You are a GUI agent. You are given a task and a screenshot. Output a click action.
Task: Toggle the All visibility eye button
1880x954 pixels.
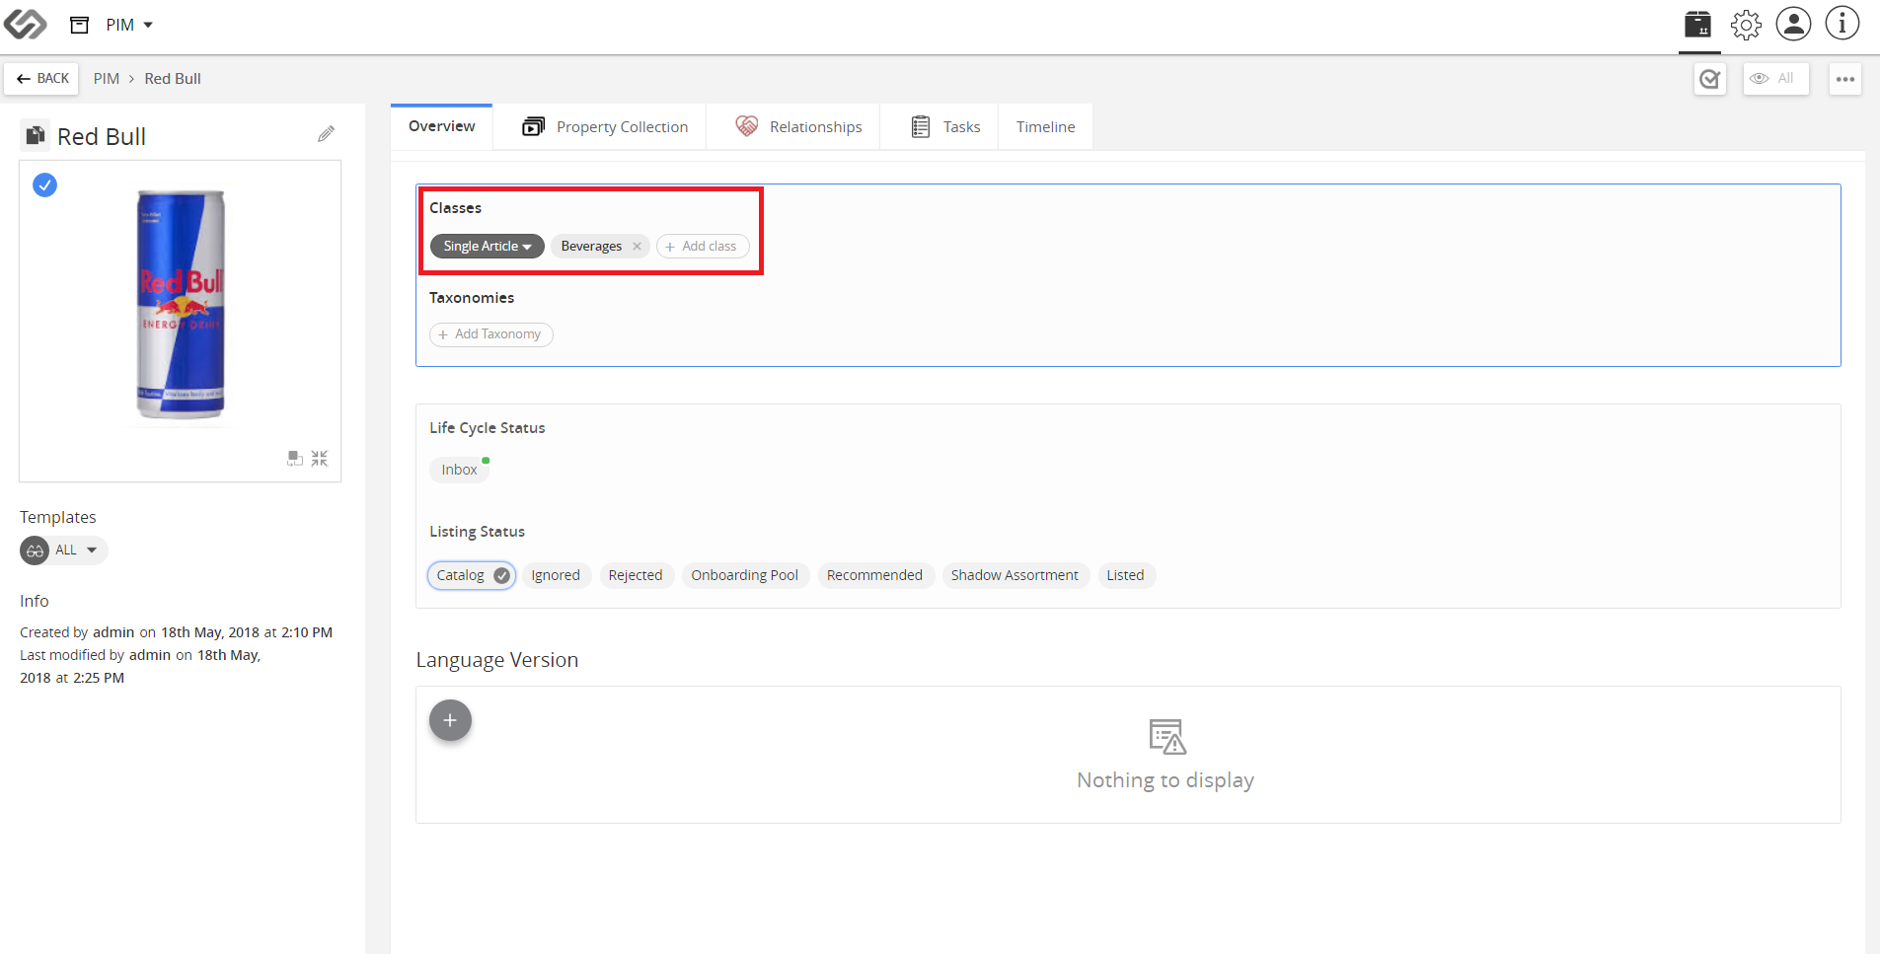click(x=1776, y=79)
